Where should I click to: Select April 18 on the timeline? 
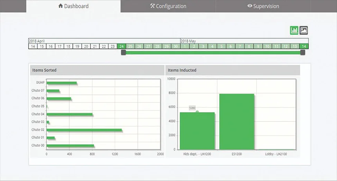coord(68,46)
